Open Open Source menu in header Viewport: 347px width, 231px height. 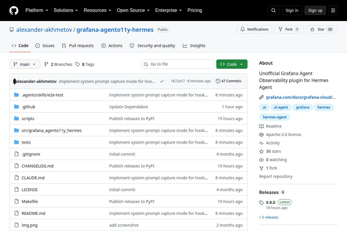coord(133,10)
